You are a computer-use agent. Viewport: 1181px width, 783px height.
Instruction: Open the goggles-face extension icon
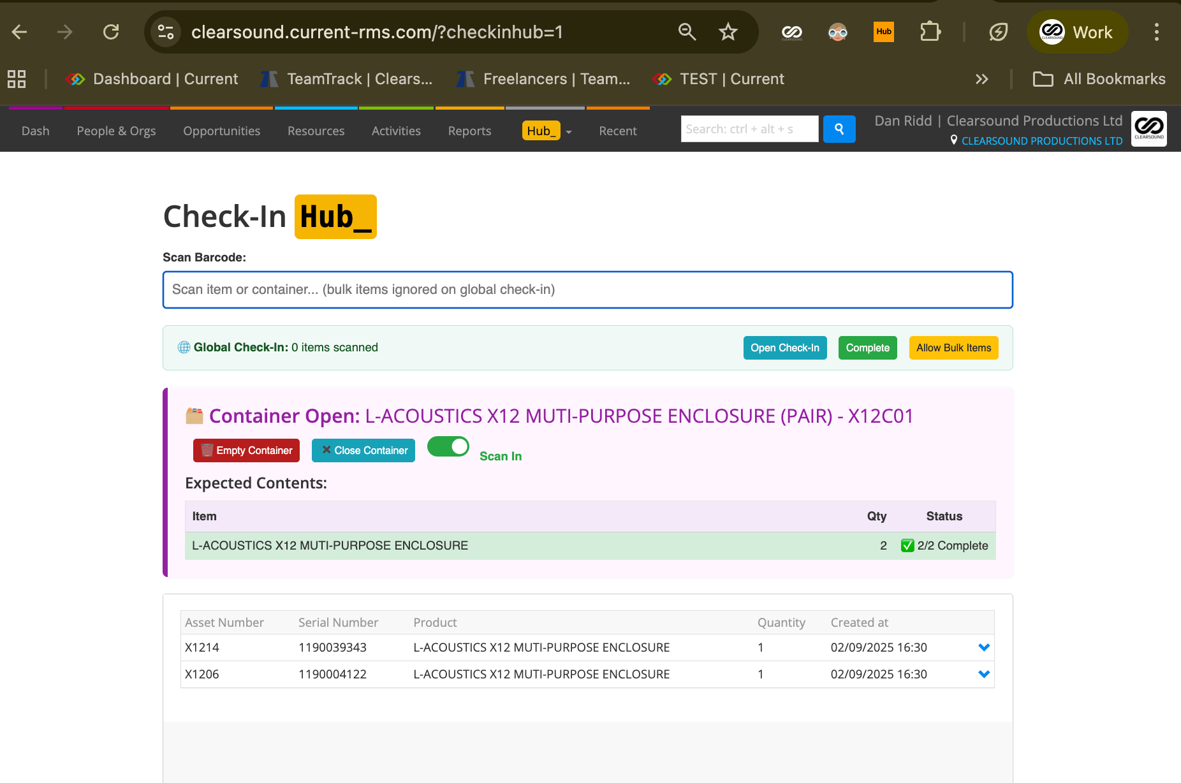[x=837, y=32]
